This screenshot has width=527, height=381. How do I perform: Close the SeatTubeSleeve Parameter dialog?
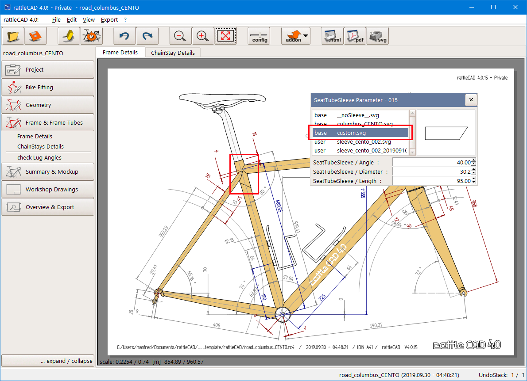tap(471, 99)
